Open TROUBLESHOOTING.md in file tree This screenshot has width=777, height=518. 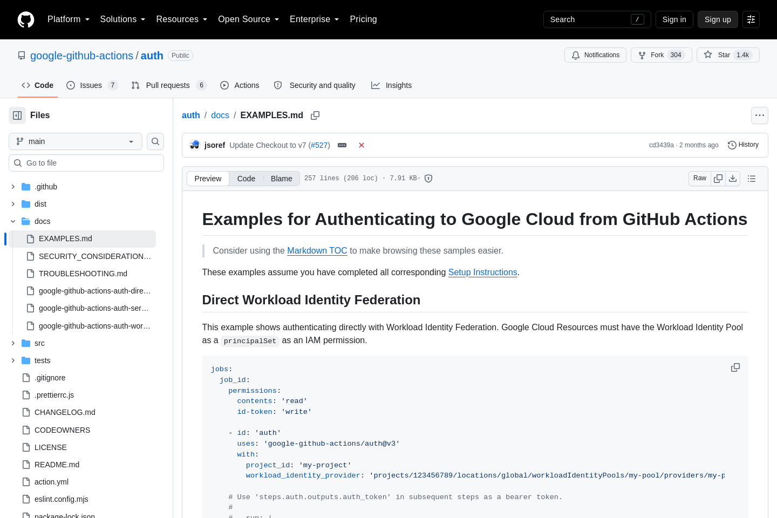pyautogui.click(x=84, y=274)
